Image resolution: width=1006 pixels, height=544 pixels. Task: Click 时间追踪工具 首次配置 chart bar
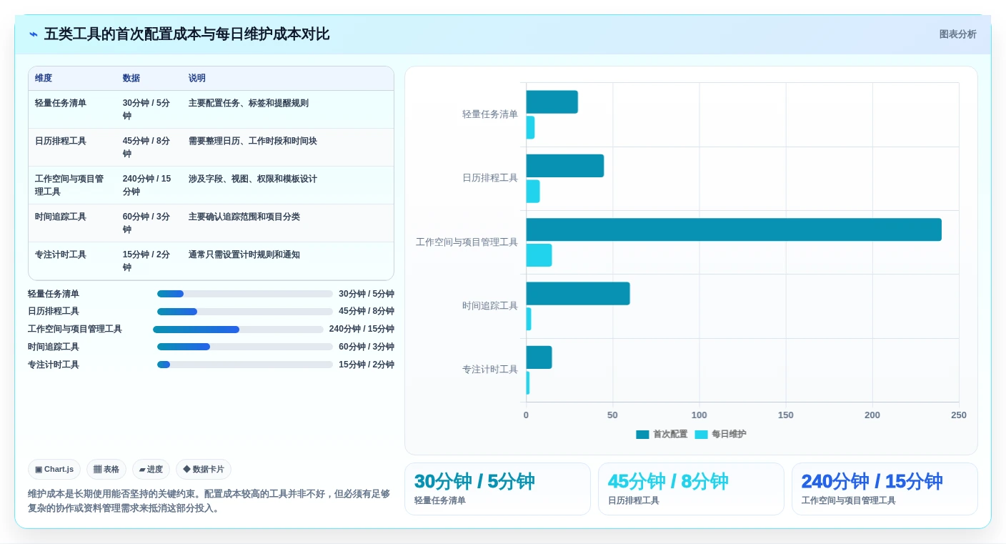(578, 294)
